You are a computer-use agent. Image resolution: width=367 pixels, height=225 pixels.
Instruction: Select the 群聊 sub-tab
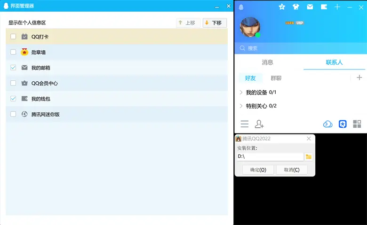(x=276, y=78)
